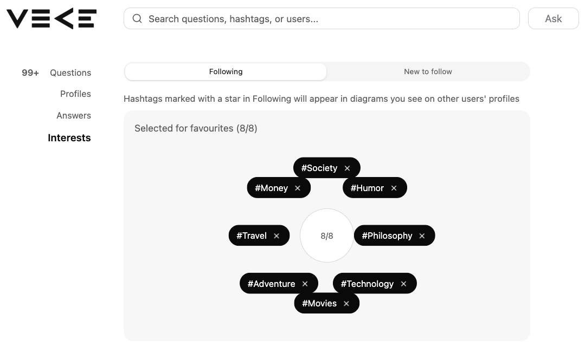This screenshot has width=585, height=347.
Task: Click the 8/8 counter circle
Action: click(327, 235)
